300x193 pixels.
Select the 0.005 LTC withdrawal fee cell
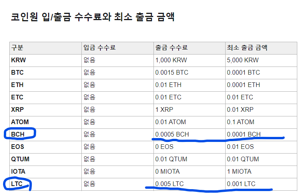point(190,184)
